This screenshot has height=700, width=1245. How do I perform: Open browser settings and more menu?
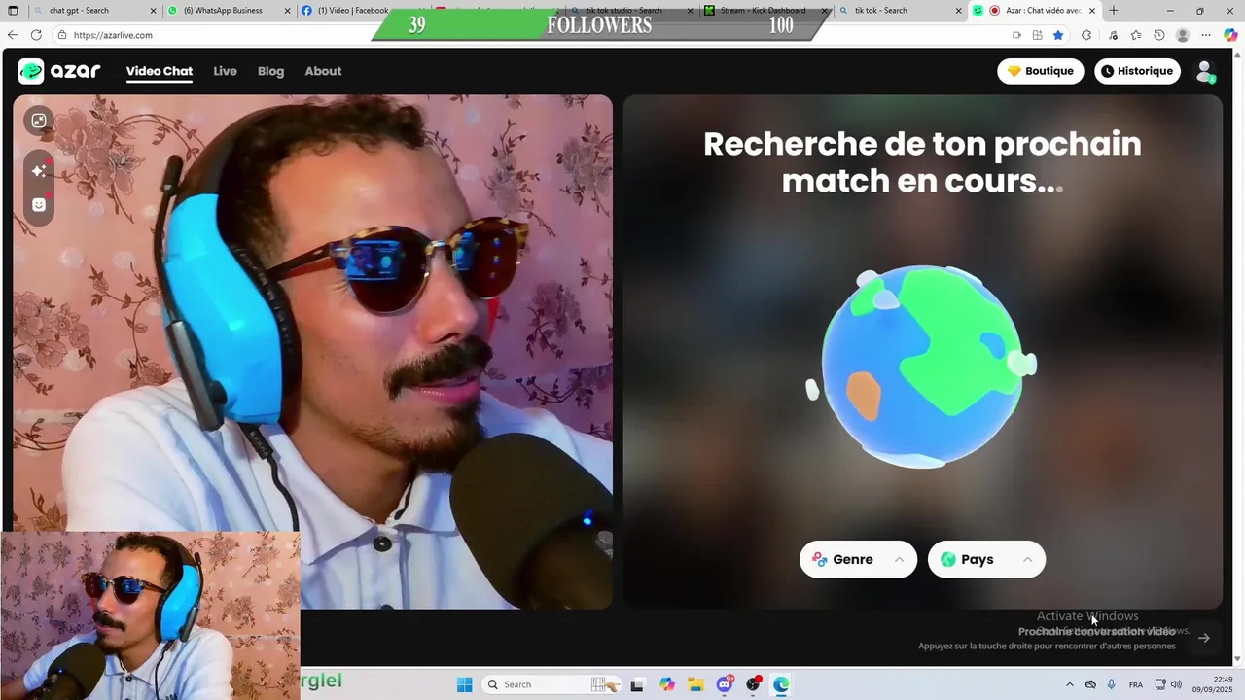tap(1206, 35)
